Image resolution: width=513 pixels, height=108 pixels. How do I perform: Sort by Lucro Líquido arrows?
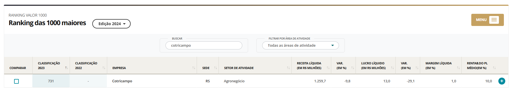click(392, 68)
